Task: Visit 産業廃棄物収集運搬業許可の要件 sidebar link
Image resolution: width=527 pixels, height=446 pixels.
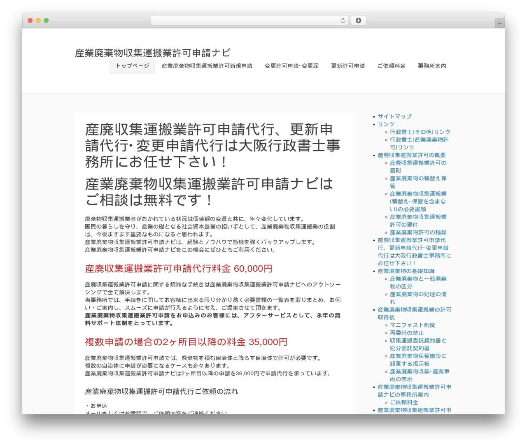Action: [x=418, y=221]
